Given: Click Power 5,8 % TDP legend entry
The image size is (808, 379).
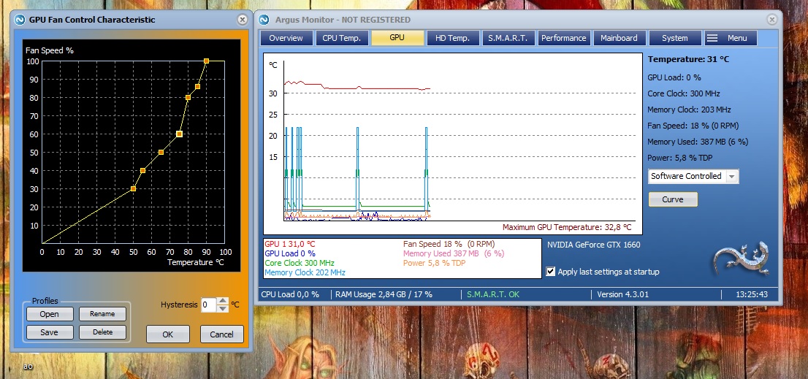Looking at the screenshot, I should coord(436,263).
